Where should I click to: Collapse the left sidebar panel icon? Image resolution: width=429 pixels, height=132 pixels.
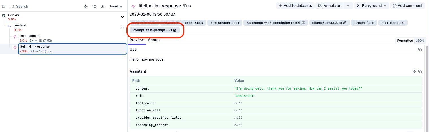[x=4, y=6]
